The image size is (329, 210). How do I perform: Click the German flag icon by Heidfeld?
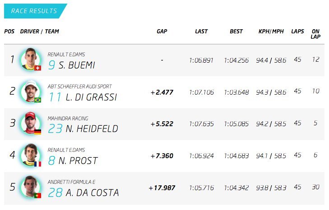click(38, 132)
